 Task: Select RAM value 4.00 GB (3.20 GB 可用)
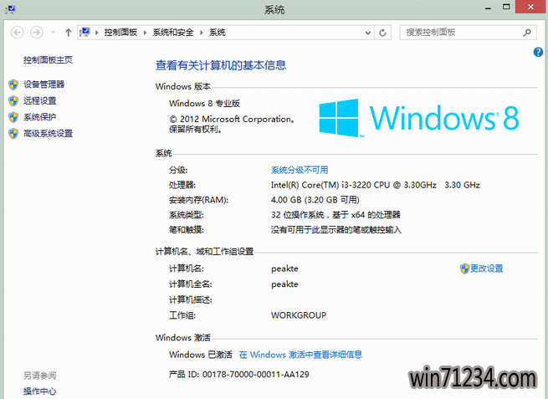(315, 200)
